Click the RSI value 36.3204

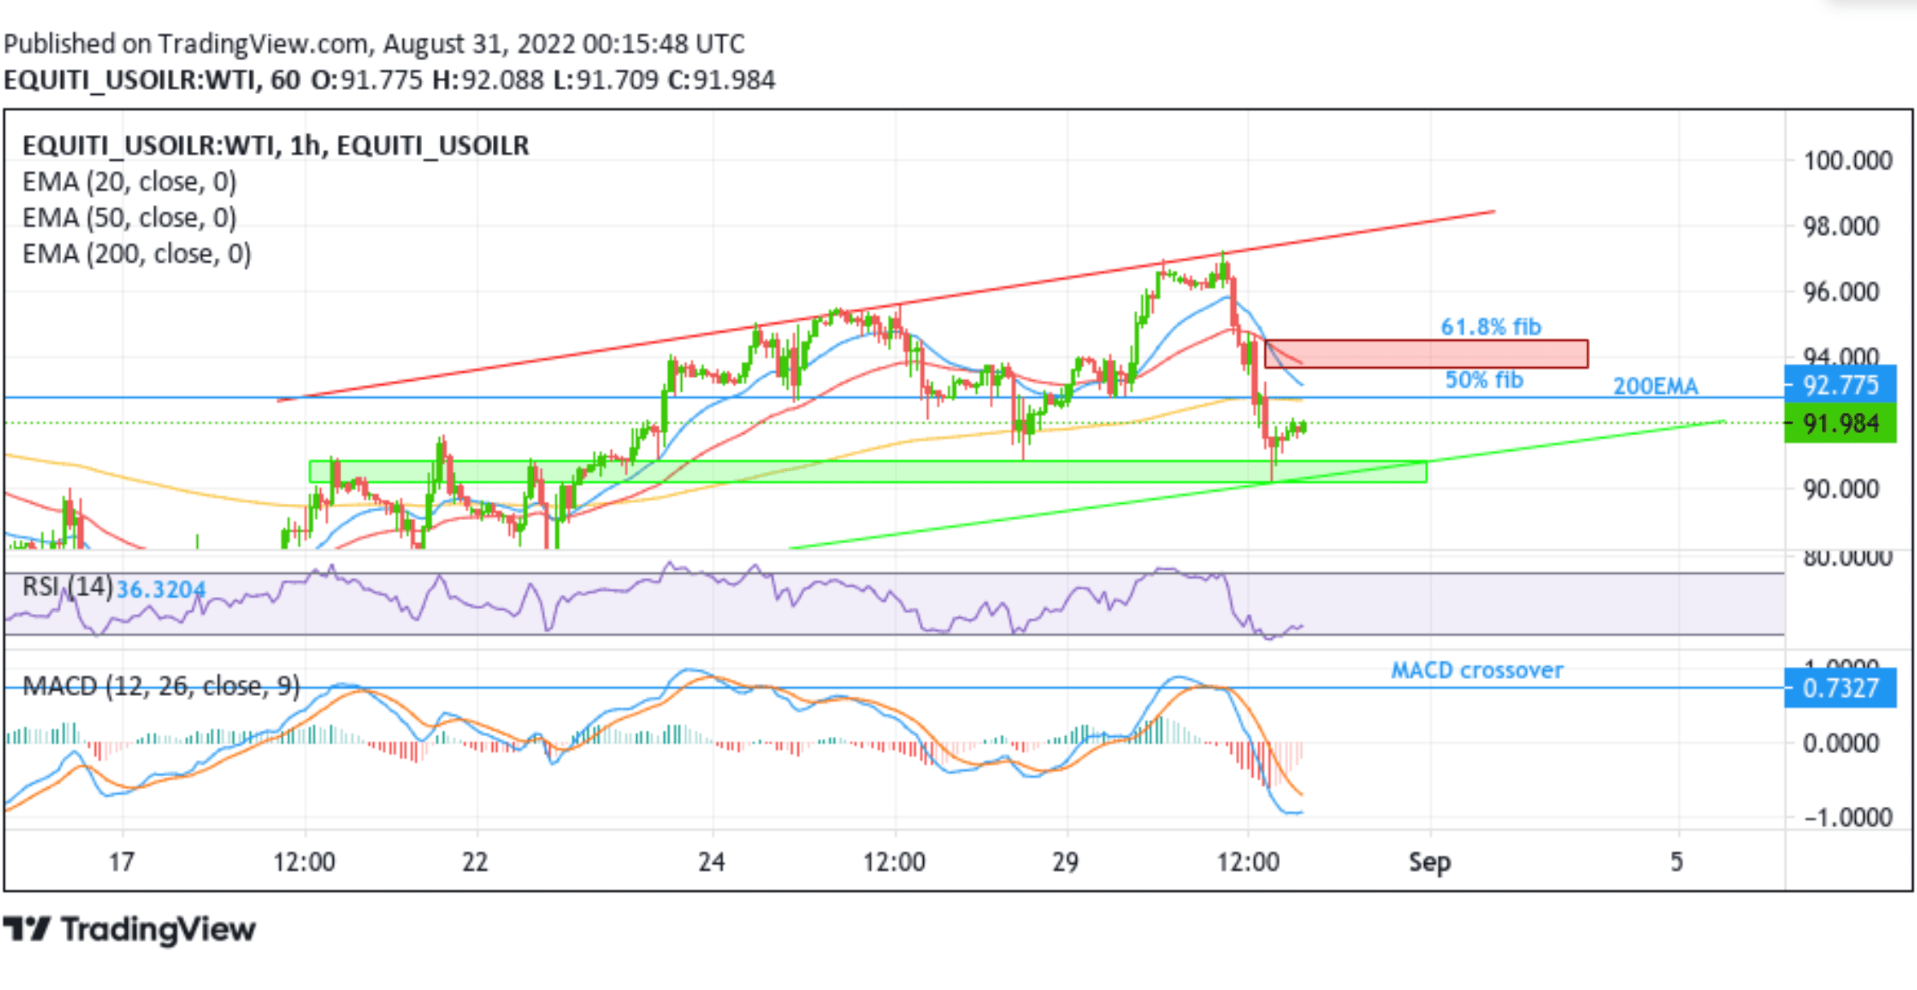pos(161,590)
